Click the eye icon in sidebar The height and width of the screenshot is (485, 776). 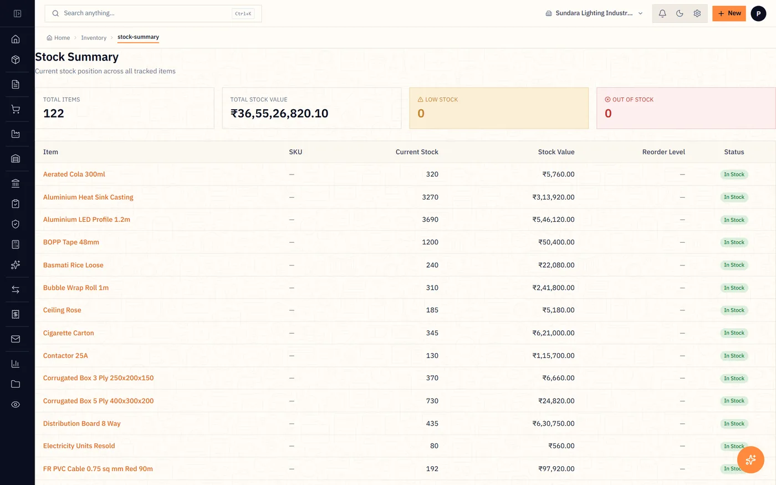pyautogui.click(x=16, y=405)
